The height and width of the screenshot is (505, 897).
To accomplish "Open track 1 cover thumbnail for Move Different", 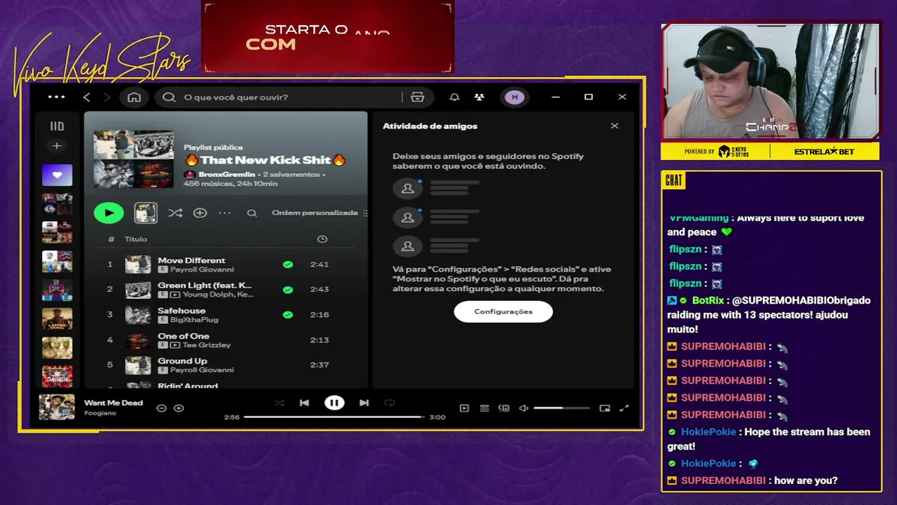I will [138, 264].
